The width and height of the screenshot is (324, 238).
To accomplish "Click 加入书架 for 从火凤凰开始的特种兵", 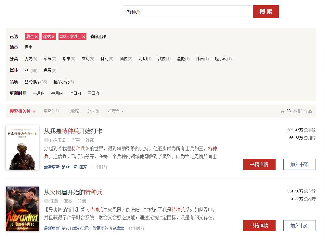I will click(x=299, y=225).
